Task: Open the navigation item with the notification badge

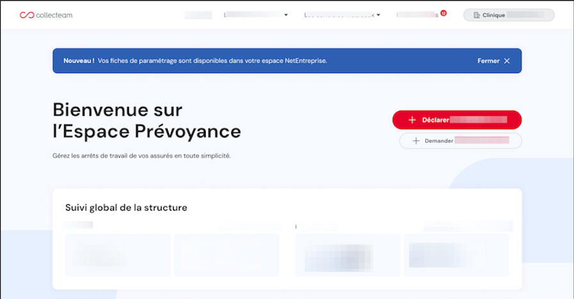Action: pyautogui.click(x=416, y=15)
